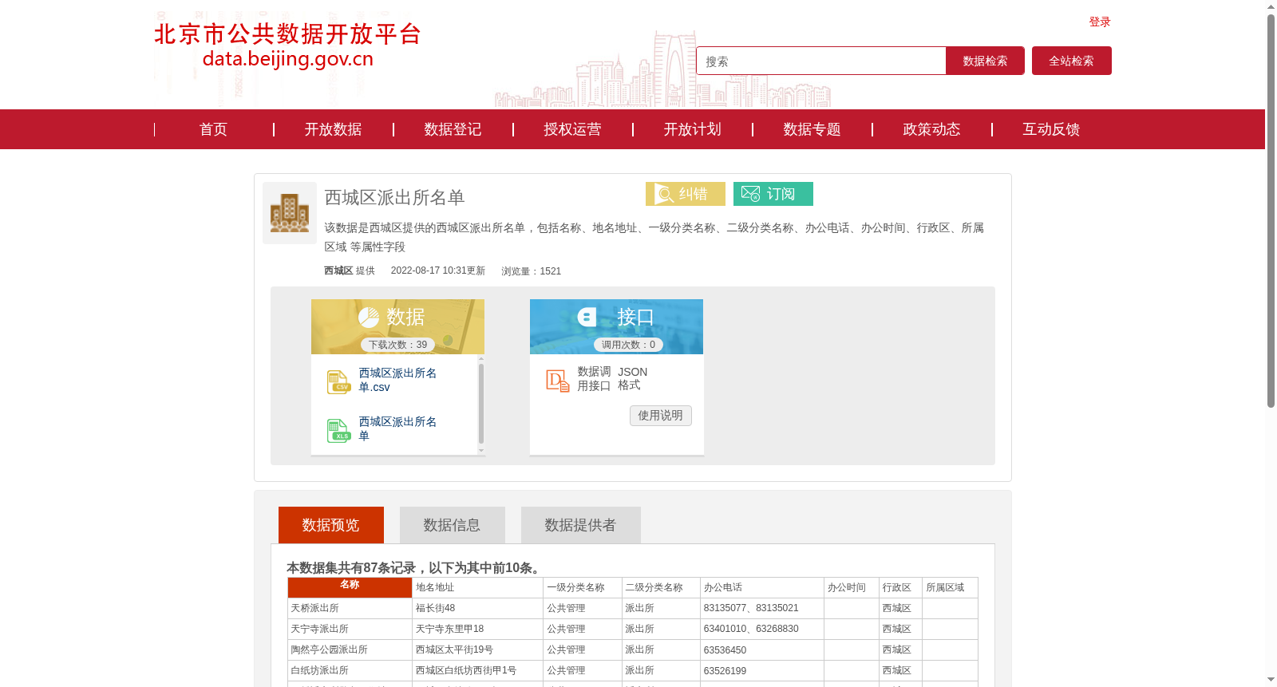Click the 一级分类名称 column header
The image size is (1277, 687).
tap(583, 588)
